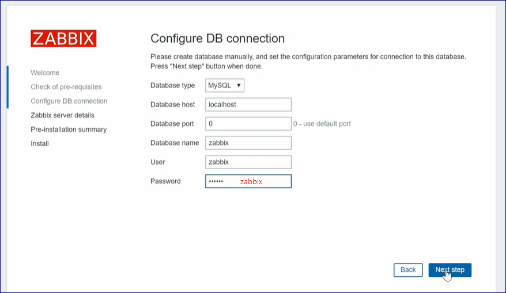Click the Password label
The image size is (506, 293).
point(165,181)
